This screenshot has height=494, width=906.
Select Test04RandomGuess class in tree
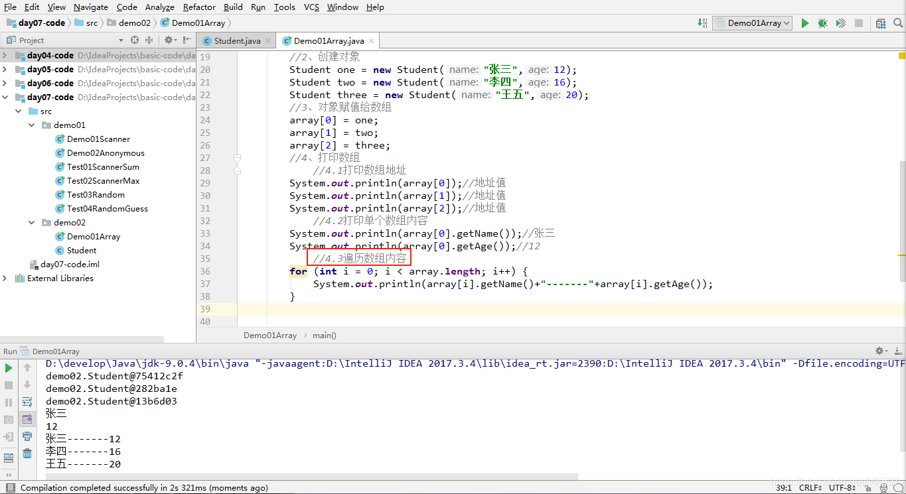tap(108, 209)
